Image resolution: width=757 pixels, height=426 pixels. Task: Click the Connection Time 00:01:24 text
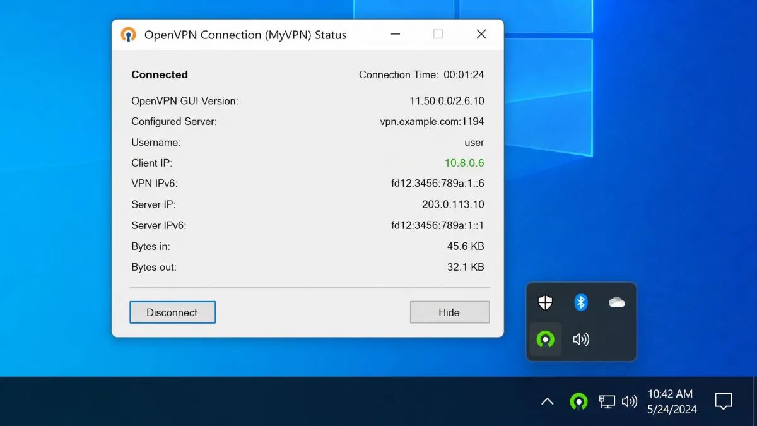tap(421, 74)
